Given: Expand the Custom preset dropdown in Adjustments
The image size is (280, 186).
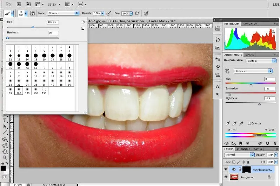Looking at the screenshot, I should pos(261,61).
